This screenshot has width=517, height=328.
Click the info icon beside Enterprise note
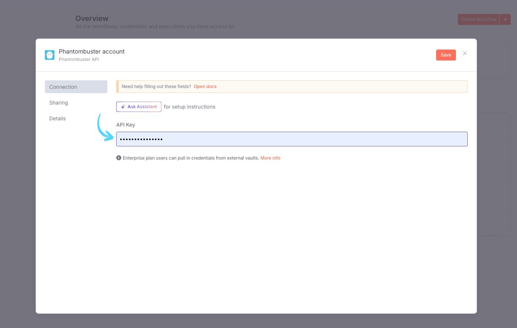[x=119, y=158]
